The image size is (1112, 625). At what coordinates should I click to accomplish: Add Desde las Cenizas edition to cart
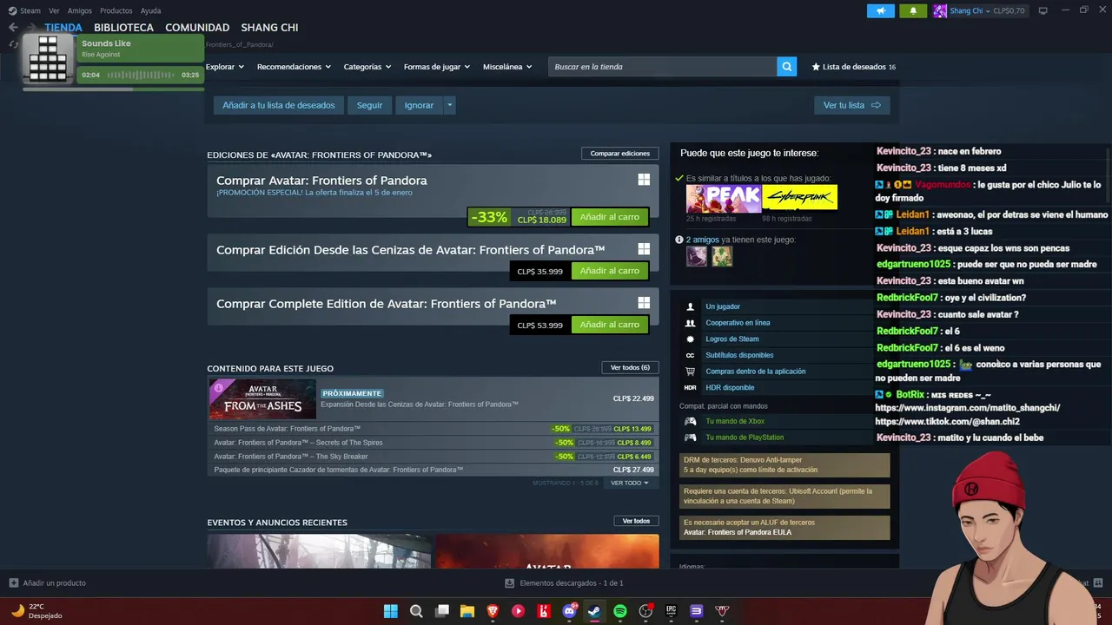click(x=610, y=271)
